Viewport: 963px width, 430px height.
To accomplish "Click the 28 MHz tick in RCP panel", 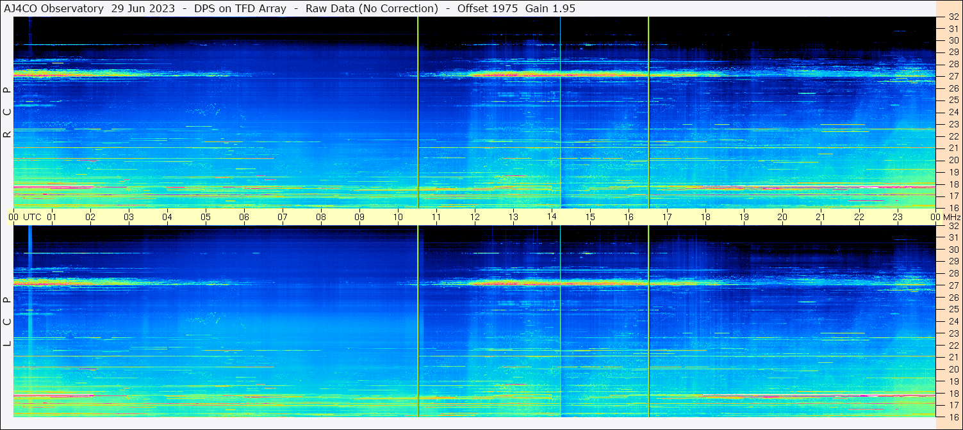I will [953, 64].
